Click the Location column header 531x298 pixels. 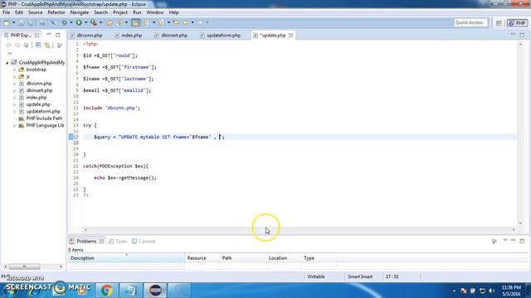point(284,258)
